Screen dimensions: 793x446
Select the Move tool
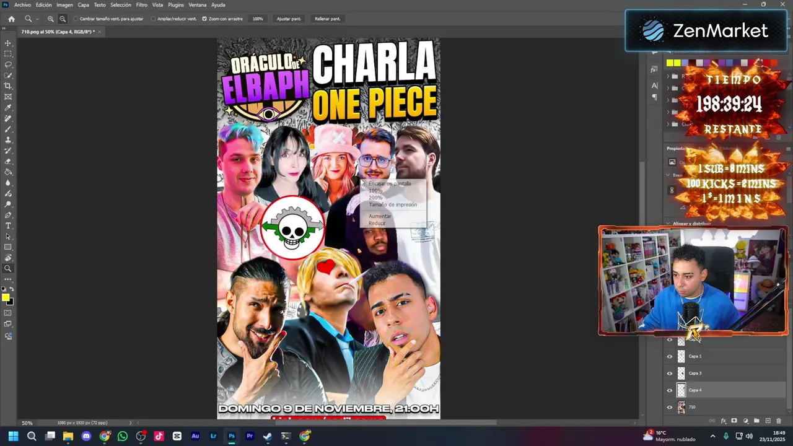click(8, 43)
